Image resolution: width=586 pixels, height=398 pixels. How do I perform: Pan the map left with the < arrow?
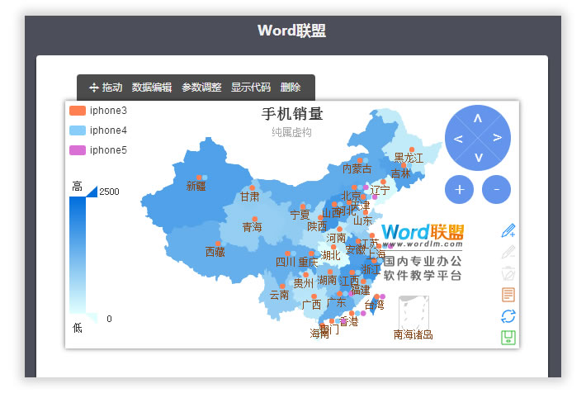click(458, 139)
